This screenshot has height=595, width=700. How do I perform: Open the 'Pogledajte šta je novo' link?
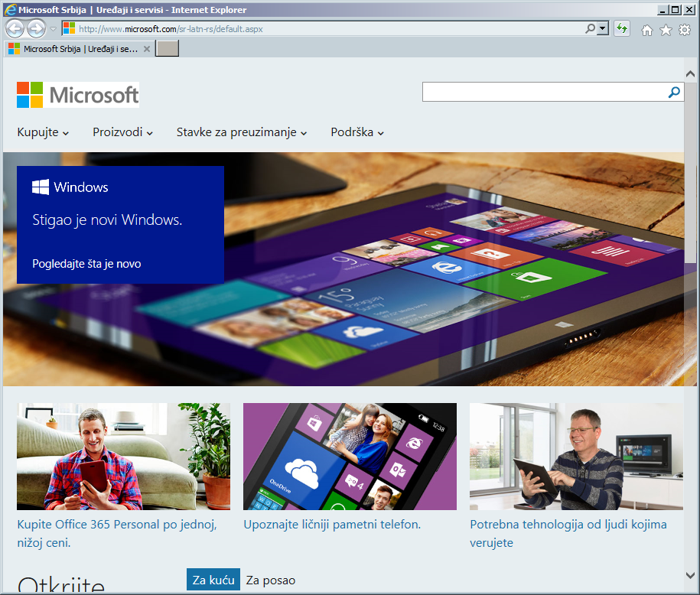(x=86, y=264)
